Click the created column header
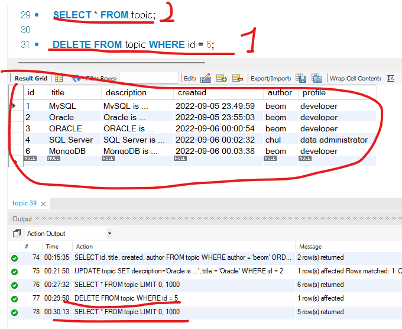 (x=218, y=92)
